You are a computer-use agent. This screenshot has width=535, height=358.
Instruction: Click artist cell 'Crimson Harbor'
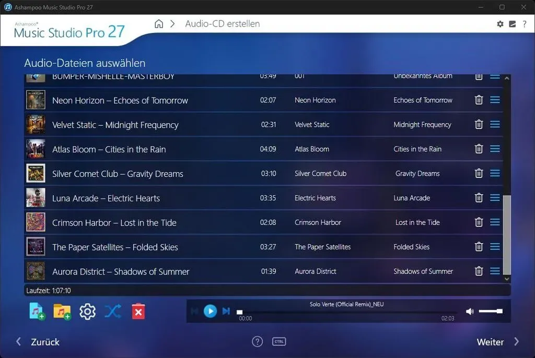click(x=318, y=222)
